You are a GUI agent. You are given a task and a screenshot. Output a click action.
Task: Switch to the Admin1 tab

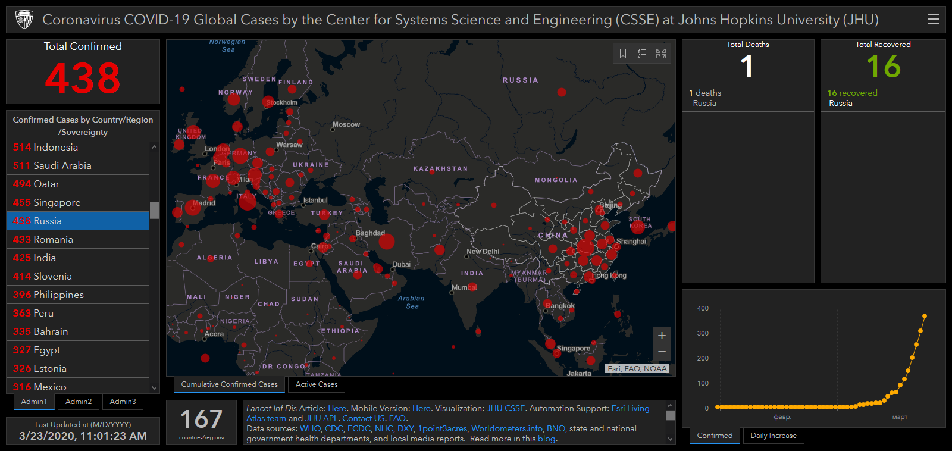[x=34, y=402]
